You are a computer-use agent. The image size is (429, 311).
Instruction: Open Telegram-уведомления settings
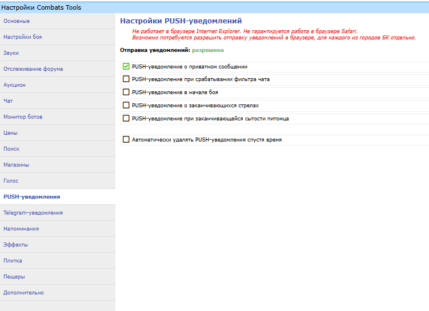tap(33, 213)
